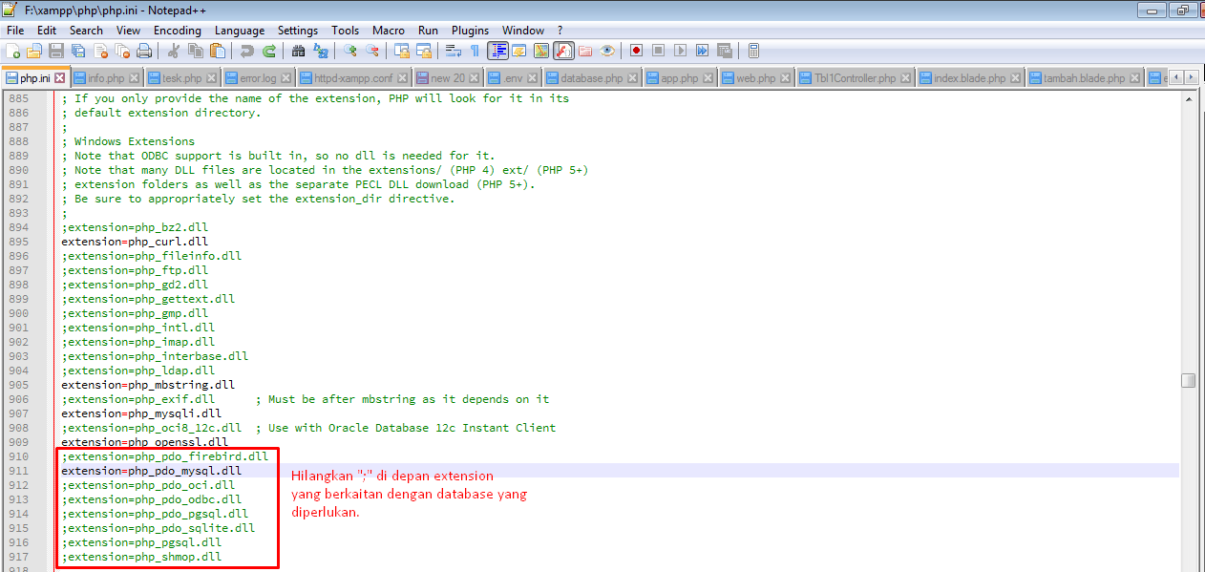Close the error.log tab

[285, 76]
